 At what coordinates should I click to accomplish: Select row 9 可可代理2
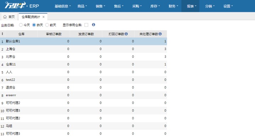(83, 103)
